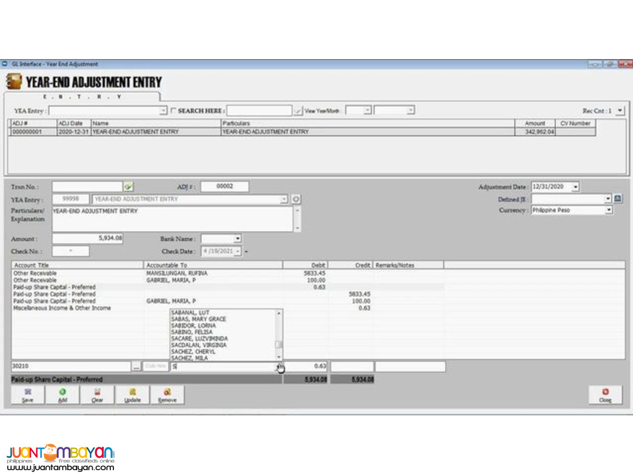Image resolution: width=633 pixels, height=475 pixels.
Task: Open the Adjustment Date dropdown
Action: 576,186
